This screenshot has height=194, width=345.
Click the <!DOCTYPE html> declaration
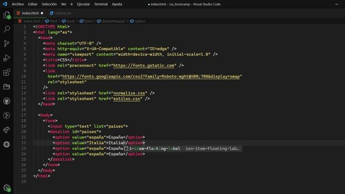(51, 26)
